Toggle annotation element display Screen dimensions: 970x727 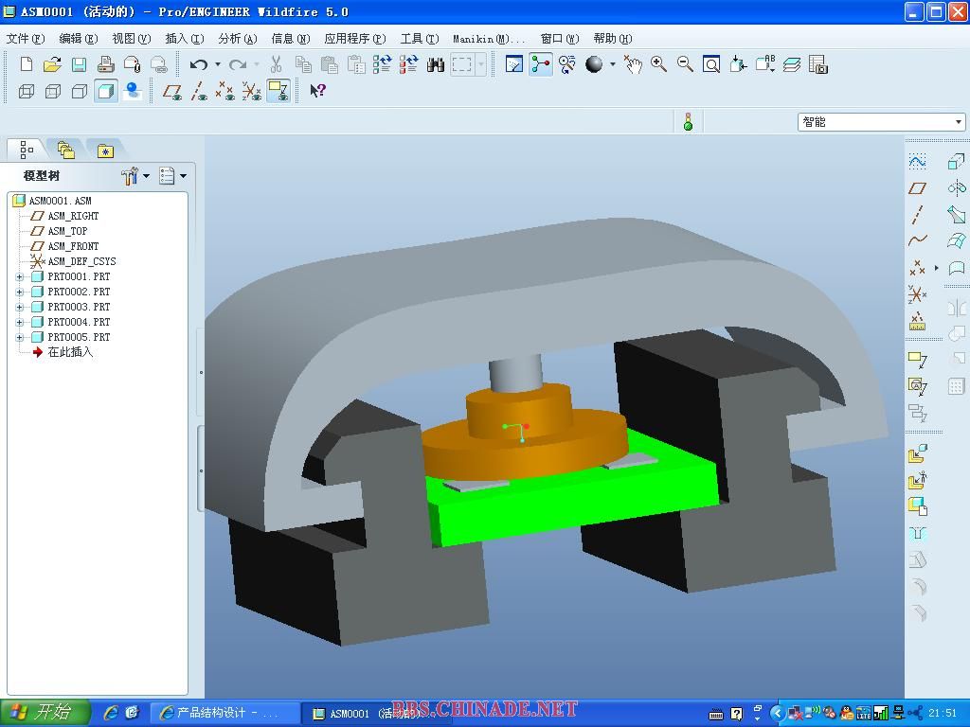click(278, 92)
